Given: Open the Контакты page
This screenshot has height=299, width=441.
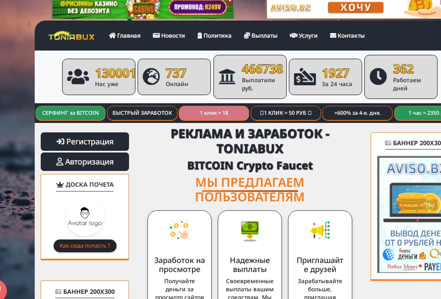Looking at the screenshot, I should [347, 36].
